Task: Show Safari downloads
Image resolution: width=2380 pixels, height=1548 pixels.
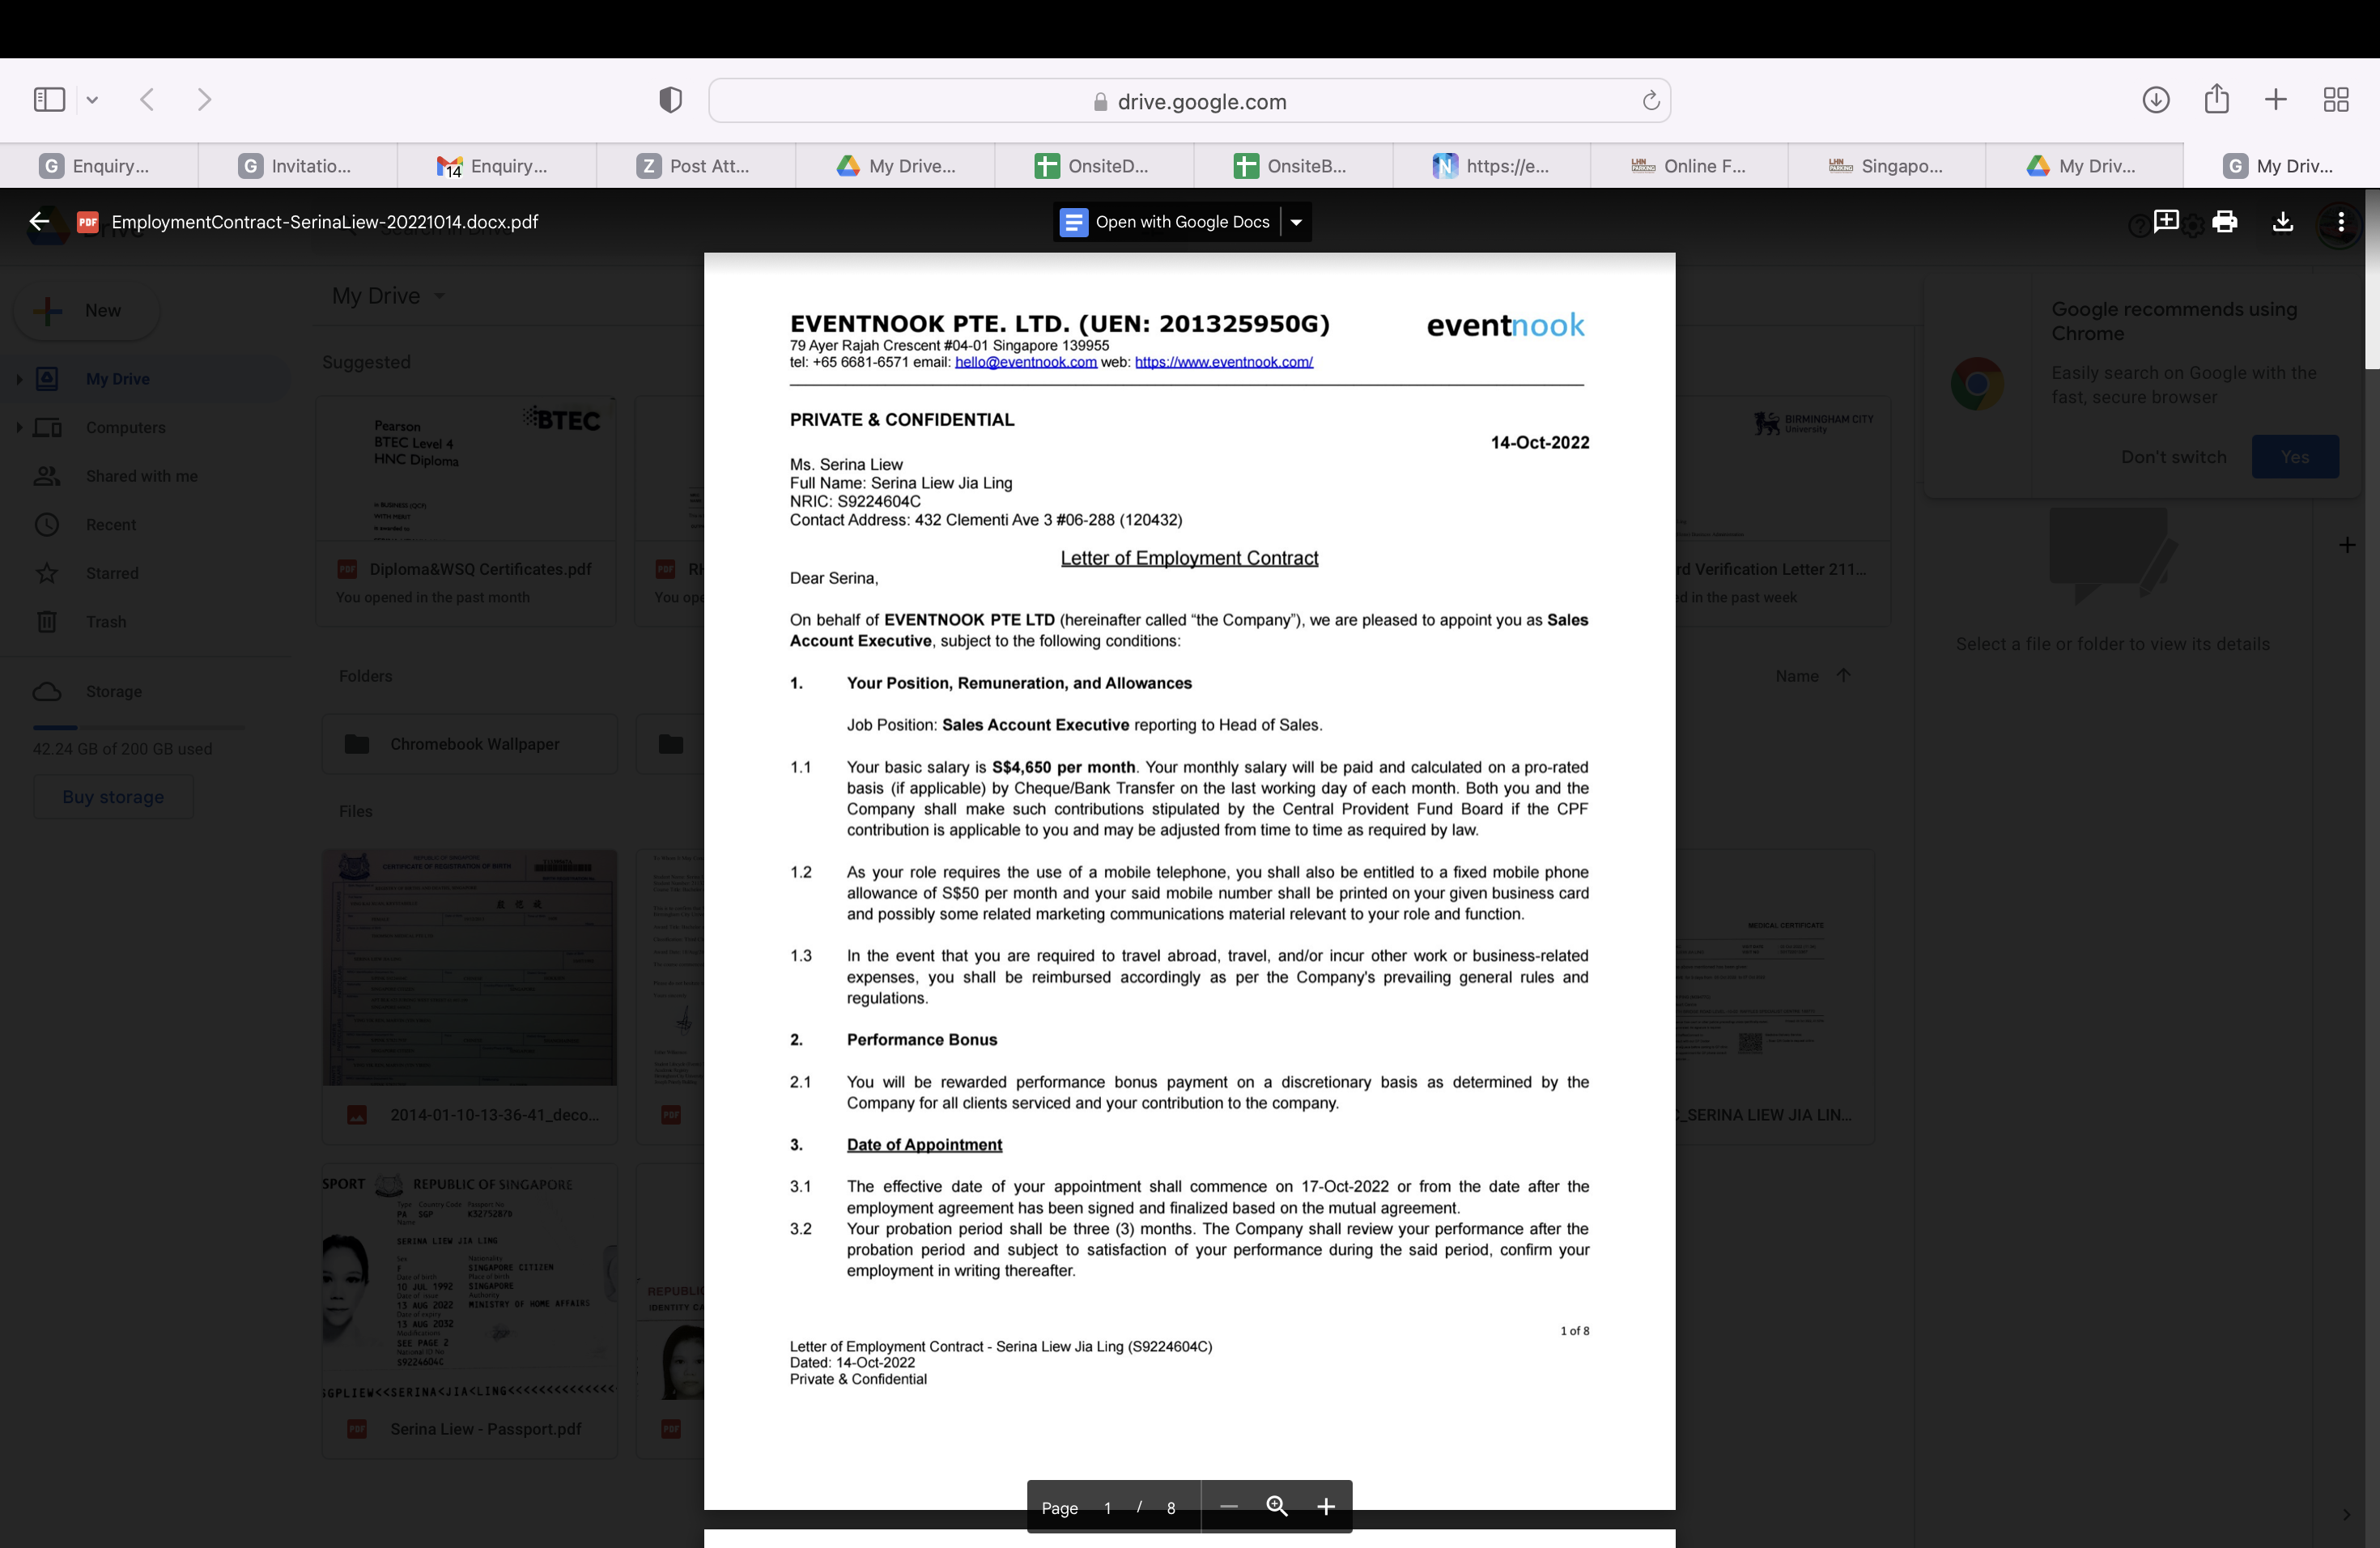Action: (2155, 99)
